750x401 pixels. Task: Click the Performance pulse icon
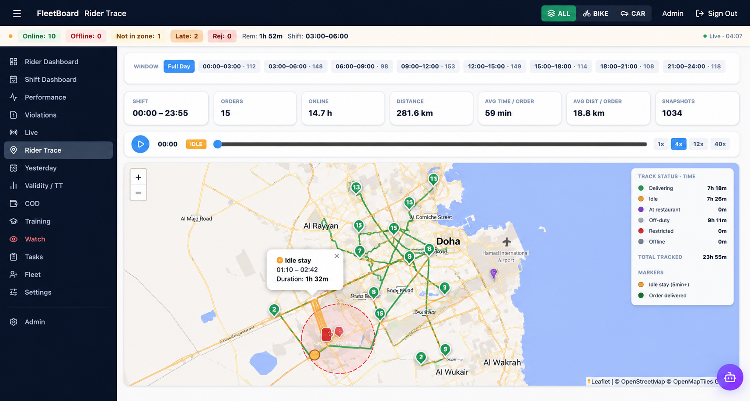click(14, 97)
